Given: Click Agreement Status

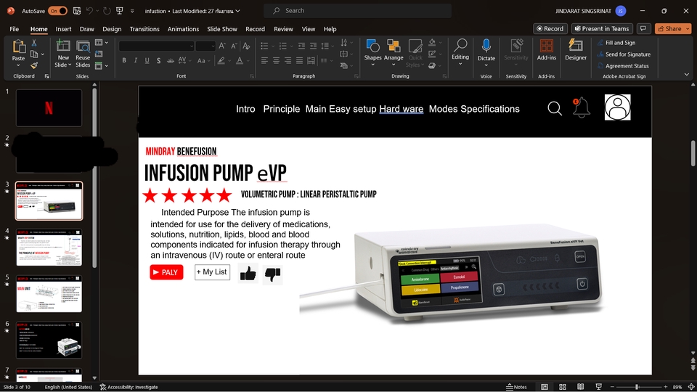Looking at the screenshot, I should point(623,66).
